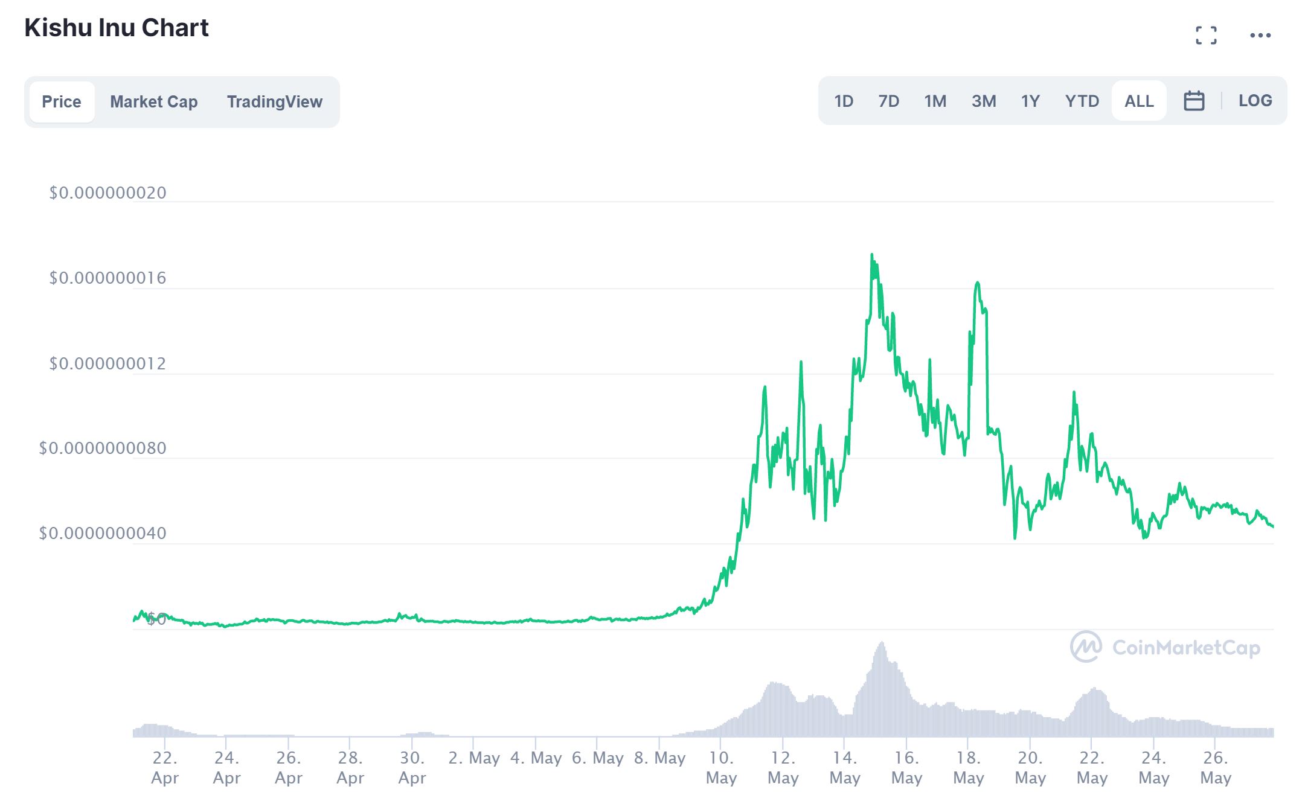Image resolution: width=1305 pixels, height=801 pixels.
Task: Select the 1Y range button
Action: (x=1030, y=101)
